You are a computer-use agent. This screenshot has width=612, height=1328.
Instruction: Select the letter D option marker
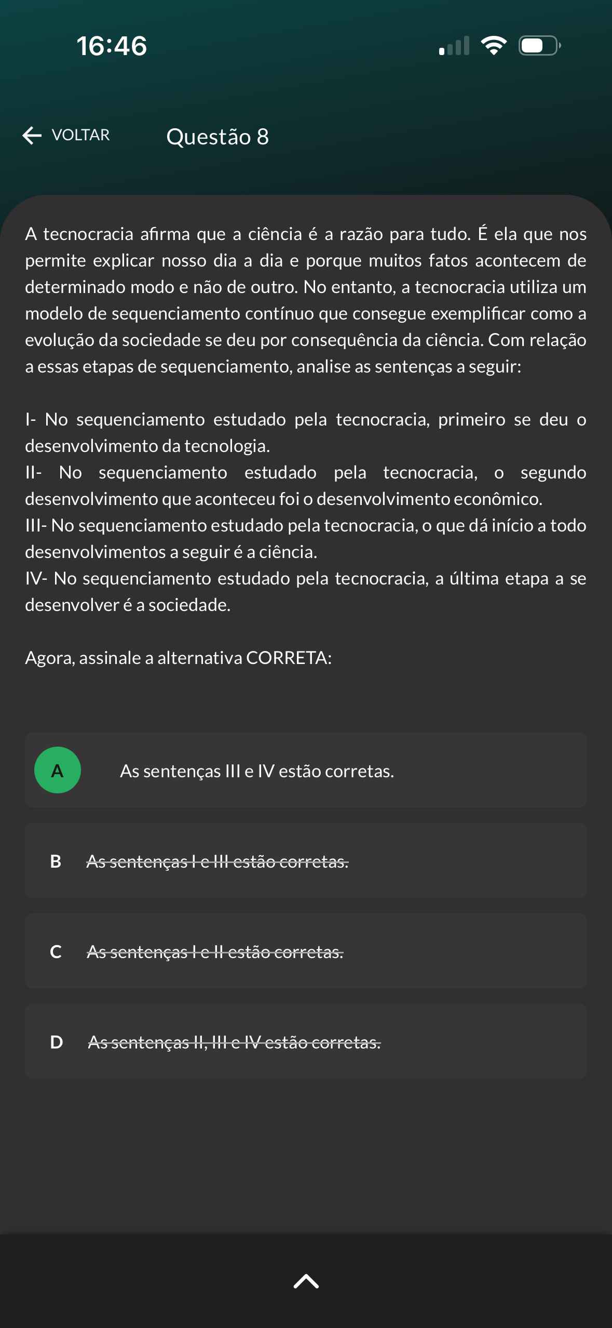56,1042
